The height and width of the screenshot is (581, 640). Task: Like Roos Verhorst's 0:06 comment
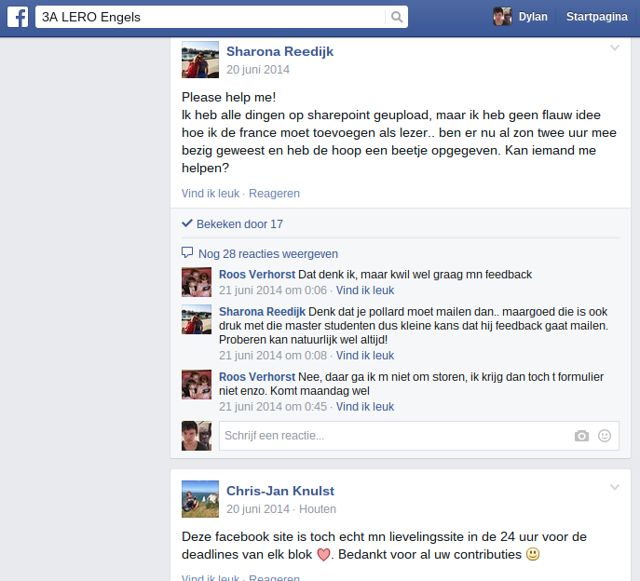[365, 290]
